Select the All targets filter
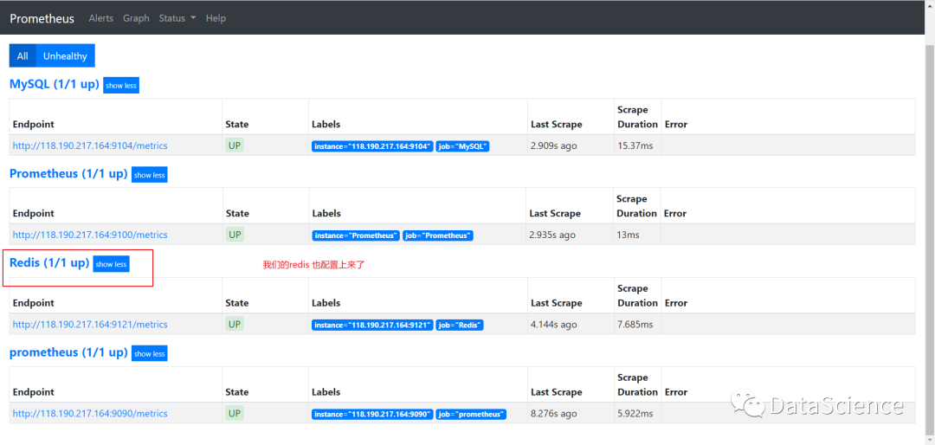Viewport: 935px width, 445px height. (x=23, y=56)
